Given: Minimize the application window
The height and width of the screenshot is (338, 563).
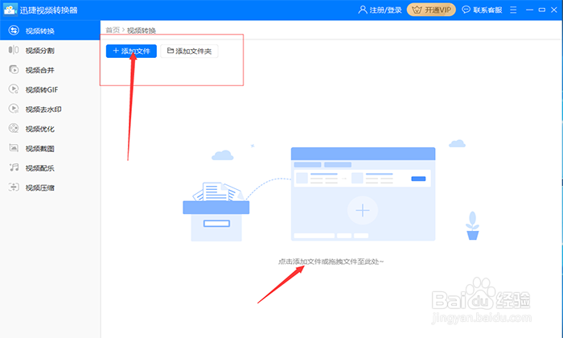Looking at the screenshot, I should coord(529,10).
